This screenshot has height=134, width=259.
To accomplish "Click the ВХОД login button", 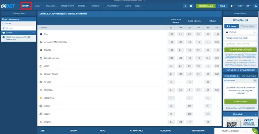I will (222, 6).
